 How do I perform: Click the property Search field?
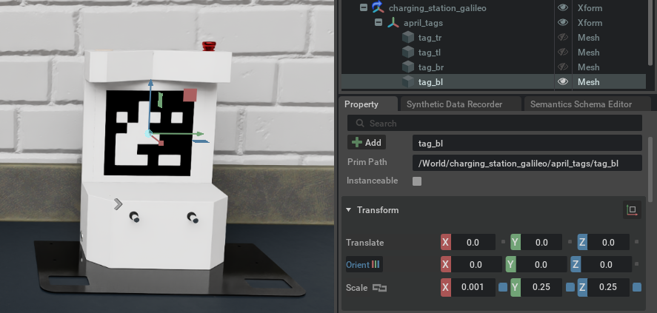click(495, 124)
